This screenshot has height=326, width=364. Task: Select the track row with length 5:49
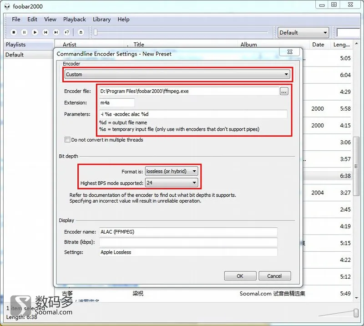coord(203,294)
